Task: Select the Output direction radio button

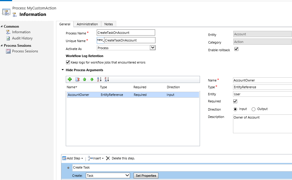Action: tap(253, 109)
